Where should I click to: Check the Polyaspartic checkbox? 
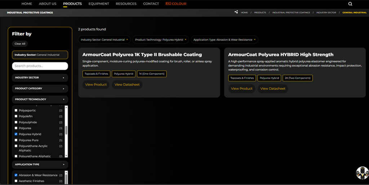16,110
